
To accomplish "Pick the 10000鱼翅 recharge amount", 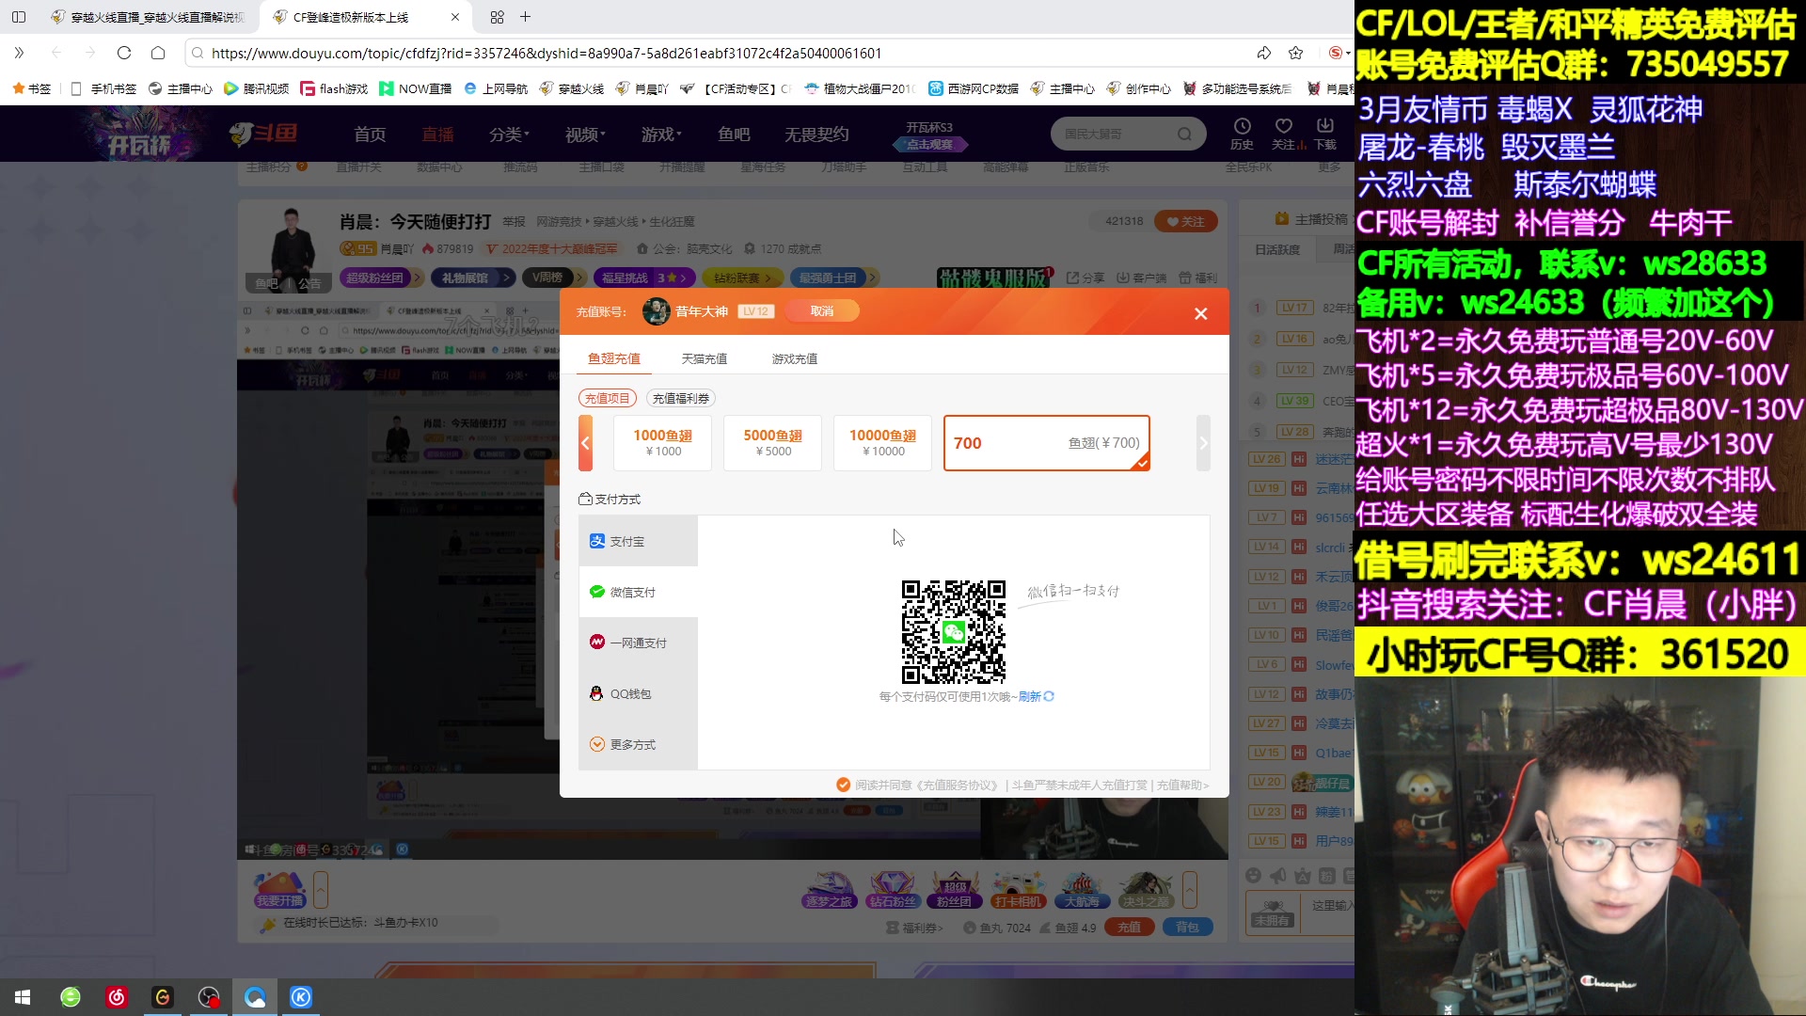I will click(882, 443).
